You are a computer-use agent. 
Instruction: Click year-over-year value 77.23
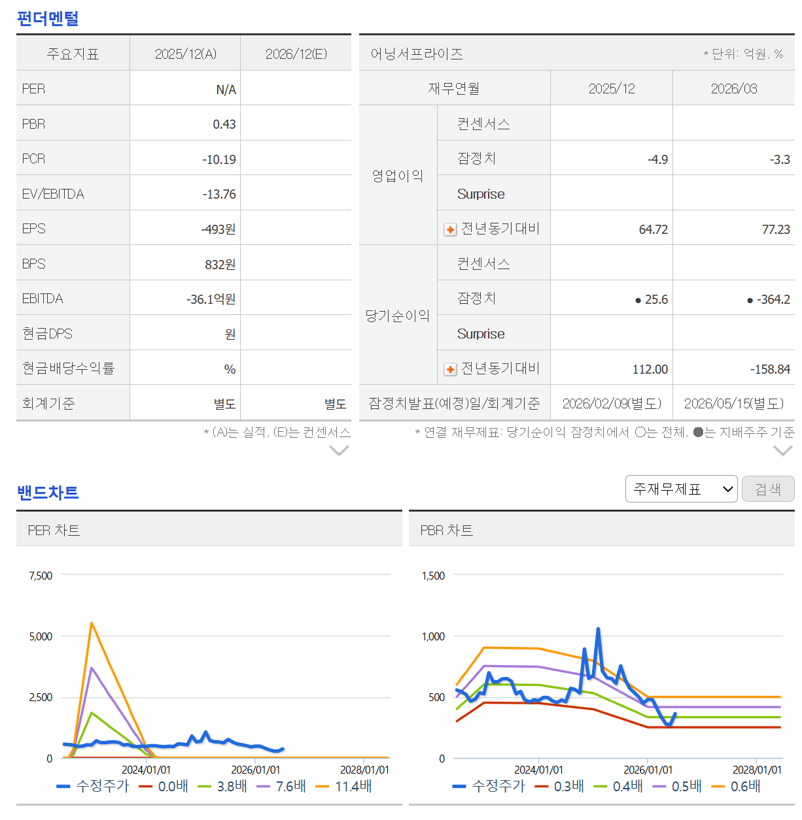tap(776, 229)
